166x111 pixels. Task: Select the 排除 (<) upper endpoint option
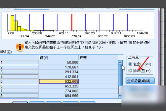point(130,71)
